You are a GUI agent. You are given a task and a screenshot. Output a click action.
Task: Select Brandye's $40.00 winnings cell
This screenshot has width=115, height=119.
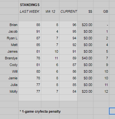coord(85,58)
